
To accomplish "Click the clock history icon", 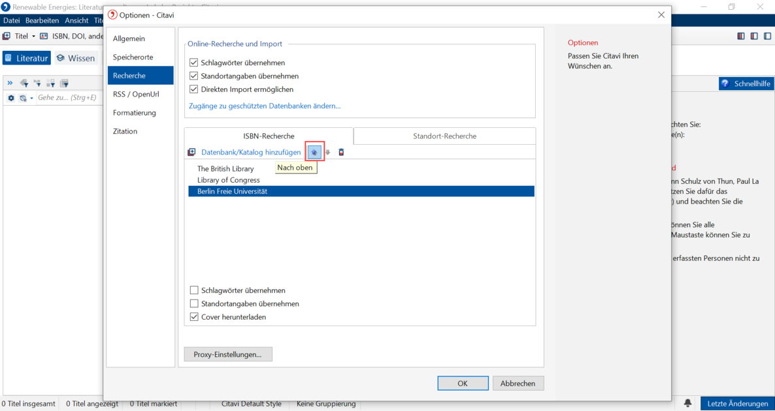I will click(x=23, y=98).
